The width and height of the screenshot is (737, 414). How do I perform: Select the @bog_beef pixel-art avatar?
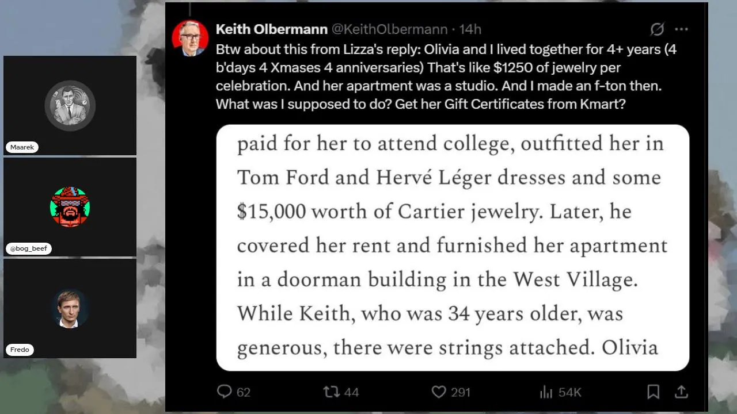(x=70, y=206)
